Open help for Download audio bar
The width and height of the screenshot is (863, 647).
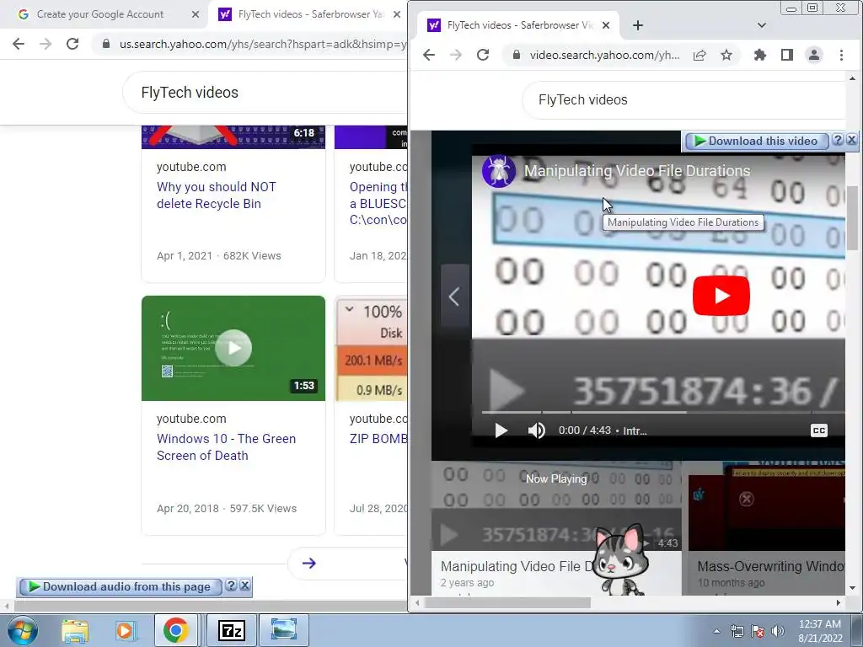(x=232, y=586)
